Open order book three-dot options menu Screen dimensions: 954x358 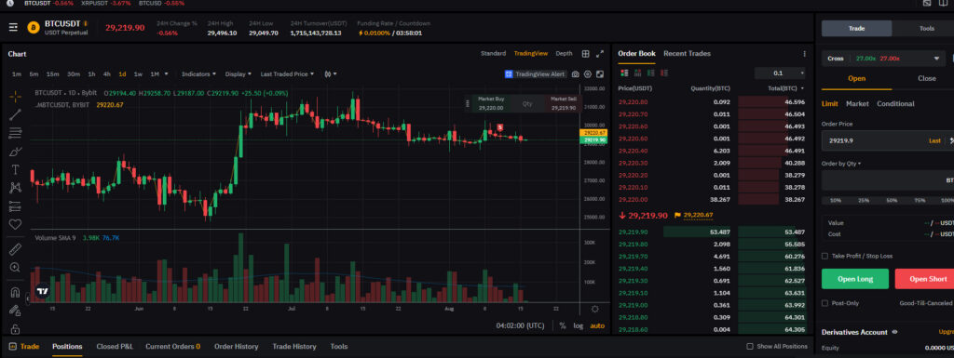(x=804, y=53)
